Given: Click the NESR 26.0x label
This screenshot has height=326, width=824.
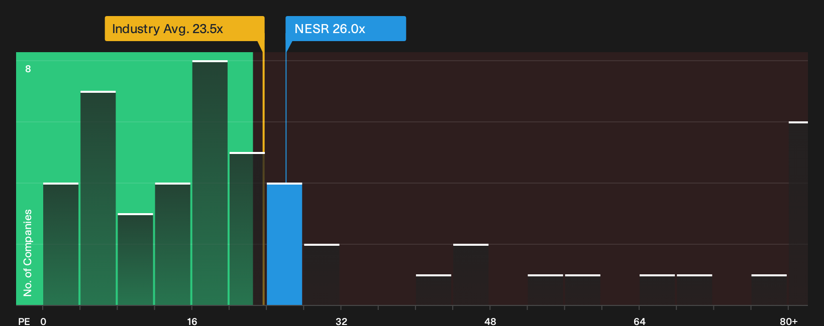Looking at the screenshot, I should [x=346, y=29].
